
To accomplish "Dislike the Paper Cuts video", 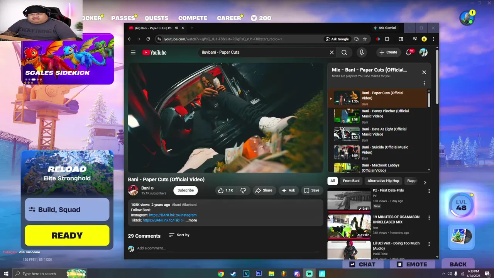I will point(243,190).
